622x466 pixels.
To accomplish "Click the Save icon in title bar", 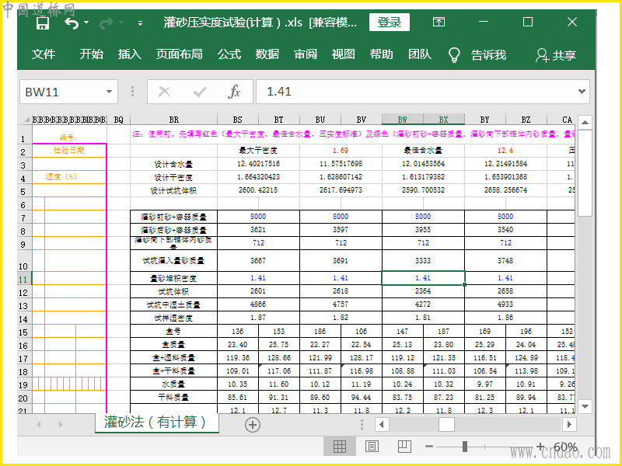I will tap(43, 23).
